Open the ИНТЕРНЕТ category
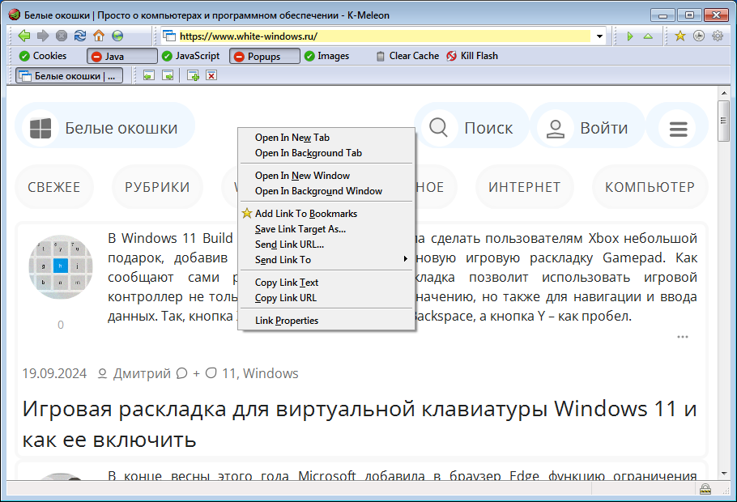The image size is (737, 502). [x=525, y=187]
